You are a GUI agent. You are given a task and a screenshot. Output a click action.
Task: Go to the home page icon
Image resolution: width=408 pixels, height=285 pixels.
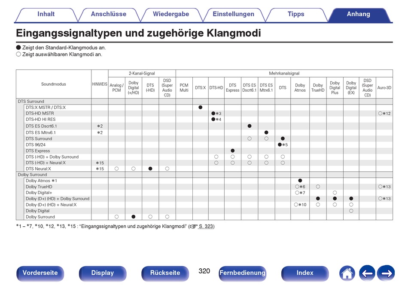(x=347, y=273)
